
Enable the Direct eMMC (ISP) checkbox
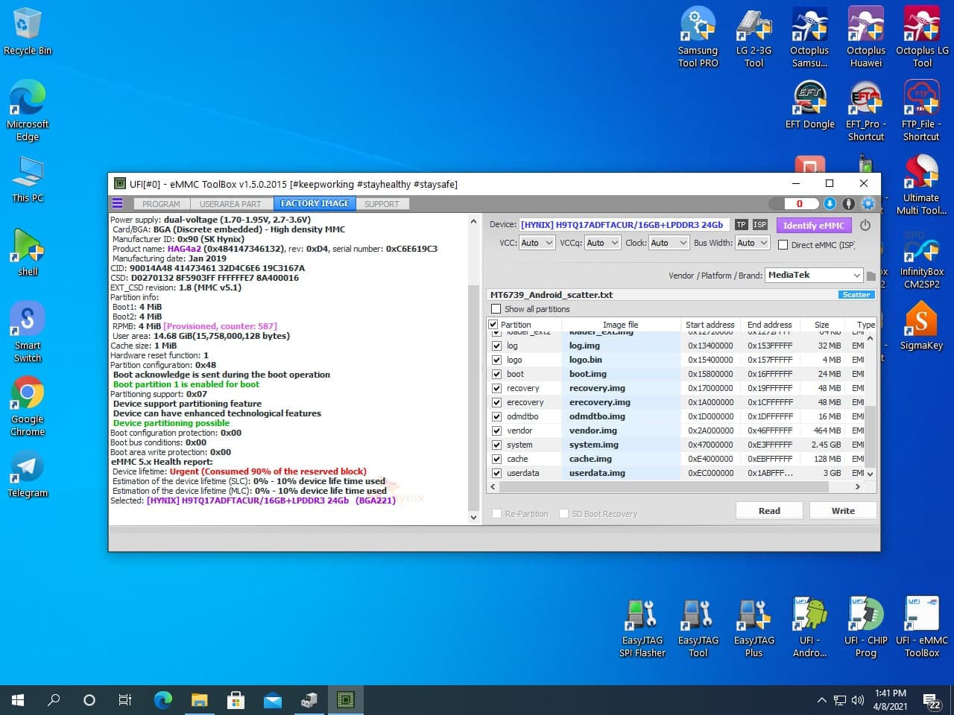click(783, 244)
